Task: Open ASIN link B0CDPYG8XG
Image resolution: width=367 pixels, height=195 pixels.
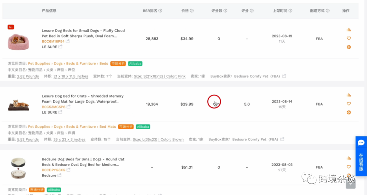Action: pos(54,170)
